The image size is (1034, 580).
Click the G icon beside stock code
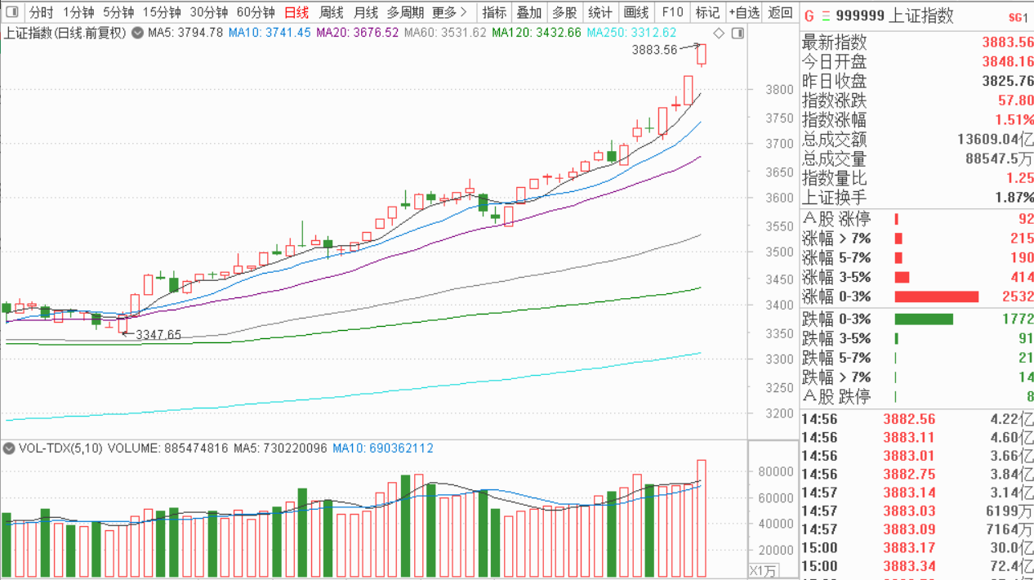click(x=809, y=16)
